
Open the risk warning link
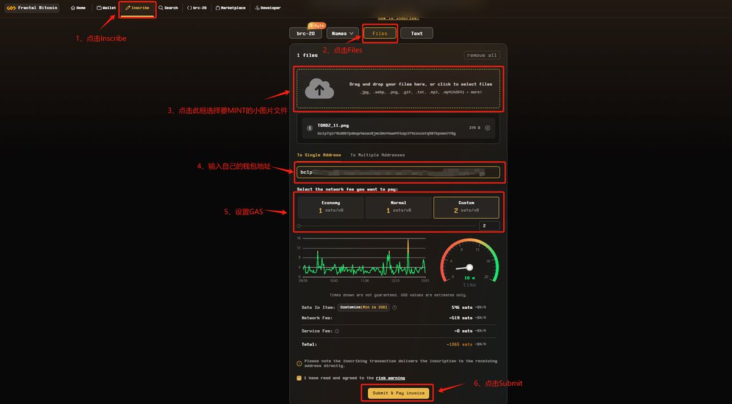(390, 378)
